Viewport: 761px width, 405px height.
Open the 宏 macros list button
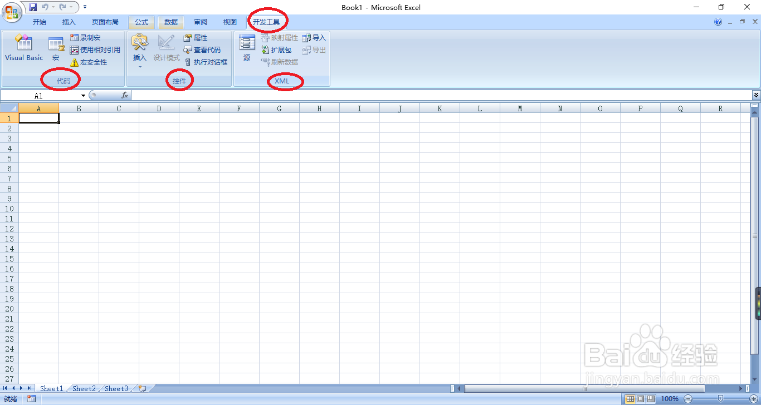tap(56, 49)
